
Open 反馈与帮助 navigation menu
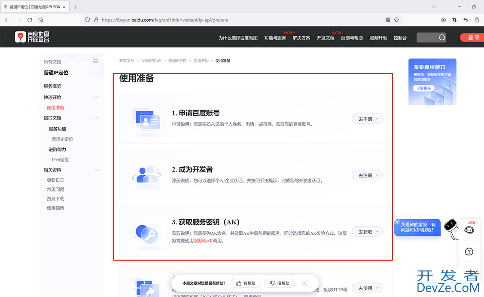click(x=352, y=38)
